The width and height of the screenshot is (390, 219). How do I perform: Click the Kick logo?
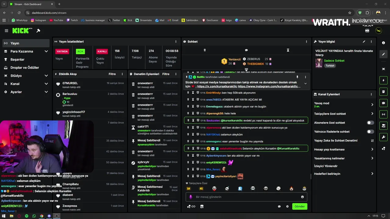coord(22,30)
